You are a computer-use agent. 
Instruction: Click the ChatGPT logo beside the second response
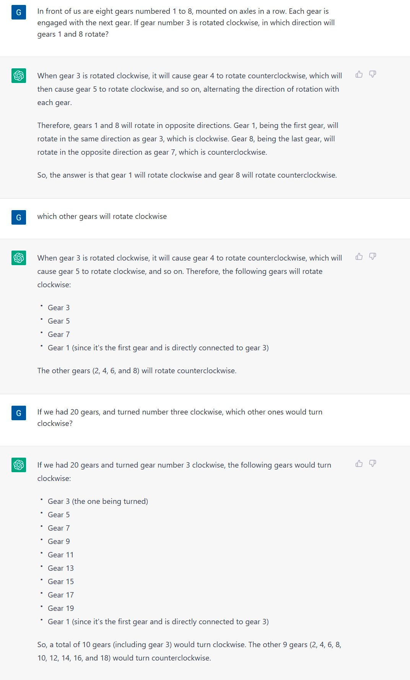(x=19, y=258)
